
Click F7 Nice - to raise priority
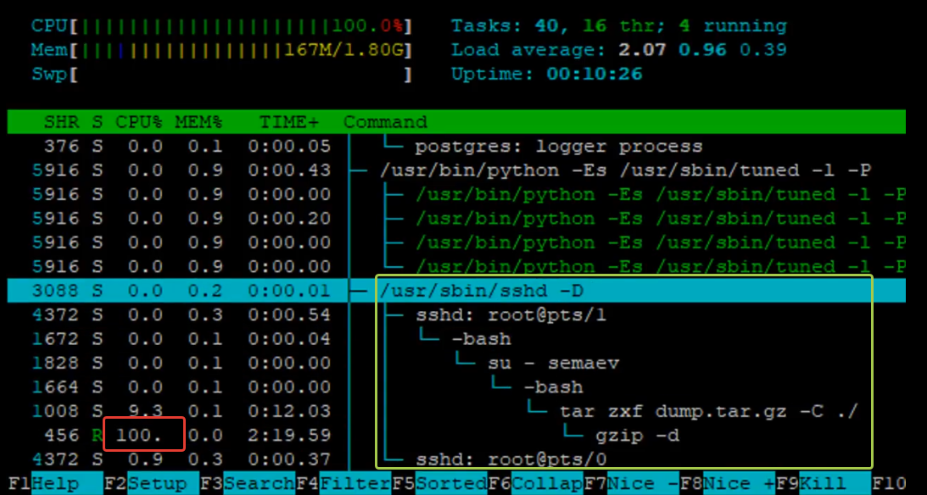(631, 484)
